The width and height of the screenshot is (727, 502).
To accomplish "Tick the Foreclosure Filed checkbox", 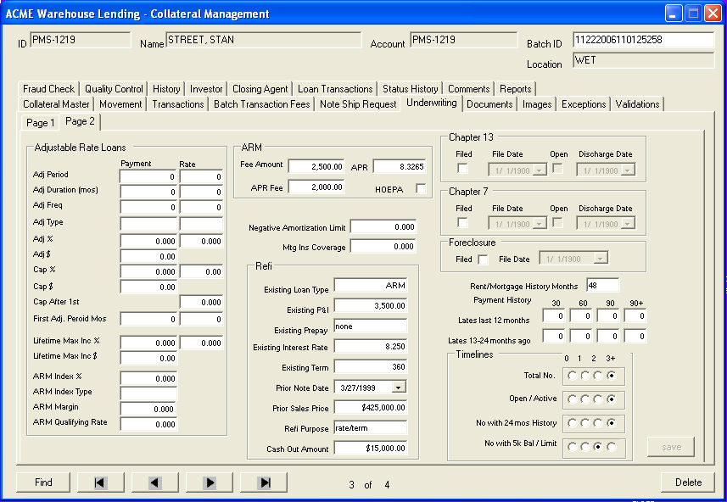I will click(x=484, y=259).
